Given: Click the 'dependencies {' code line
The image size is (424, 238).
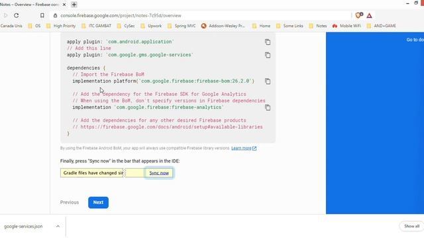Looking at the screenshot, I should coord(86,68).
